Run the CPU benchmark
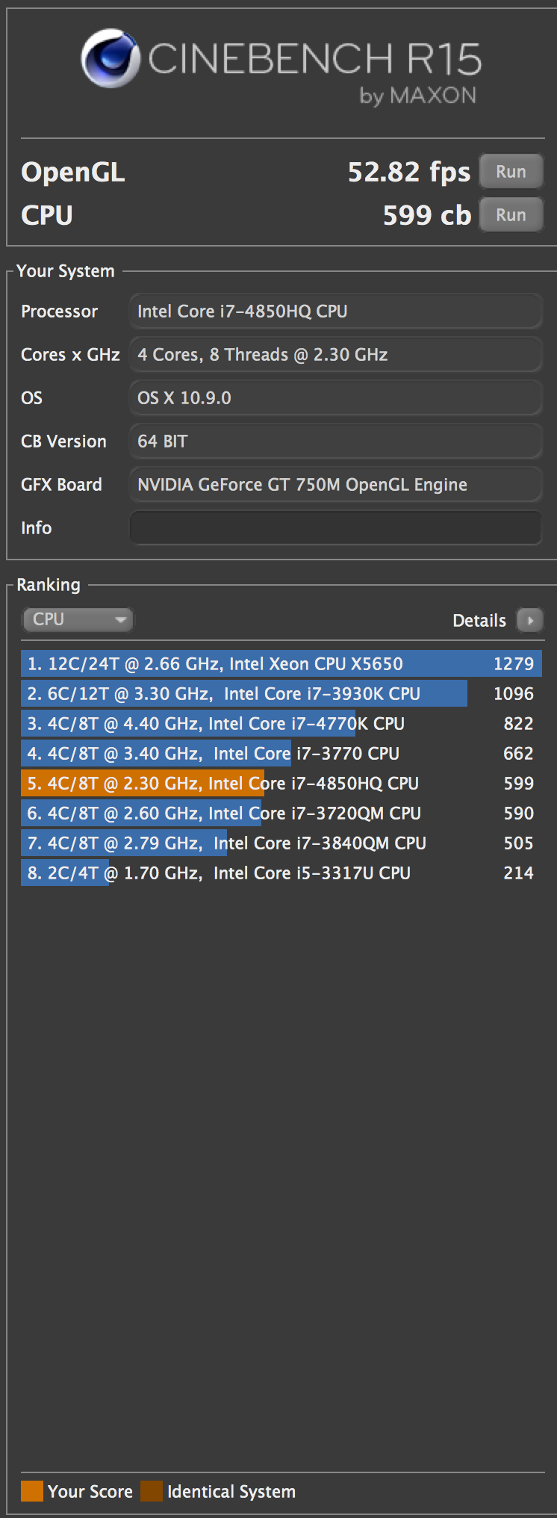The image size is (557, 1518). click(x=511, y=214)
